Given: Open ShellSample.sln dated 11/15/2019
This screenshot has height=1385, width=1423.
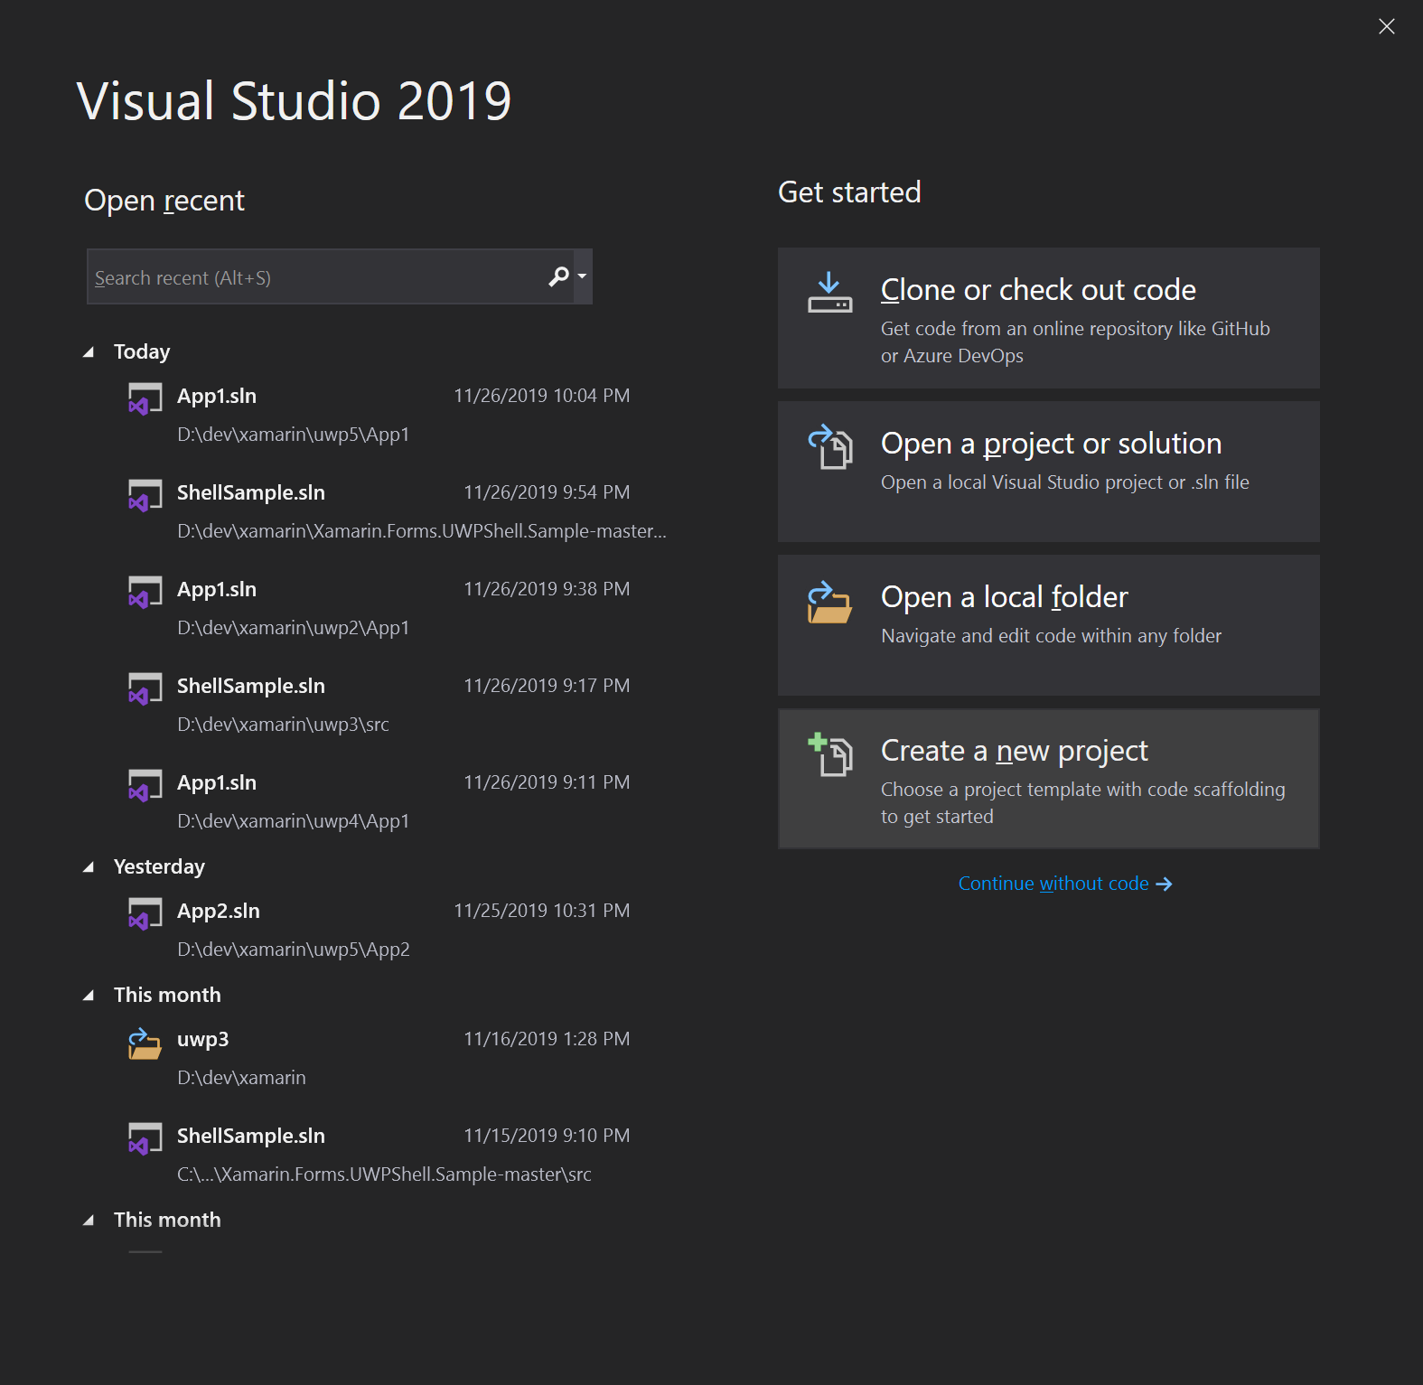Looking at the screenshot, I should click(x=251, y=1137).
